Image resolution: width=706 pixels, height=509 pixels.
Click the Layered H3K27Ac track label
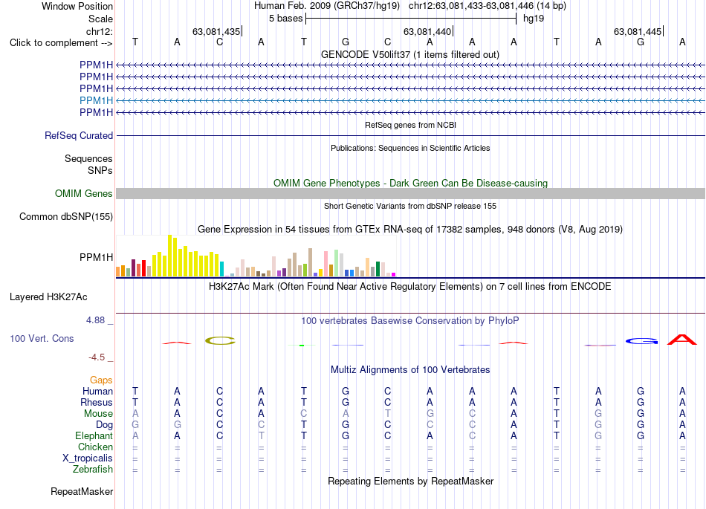tap(48, 297)
